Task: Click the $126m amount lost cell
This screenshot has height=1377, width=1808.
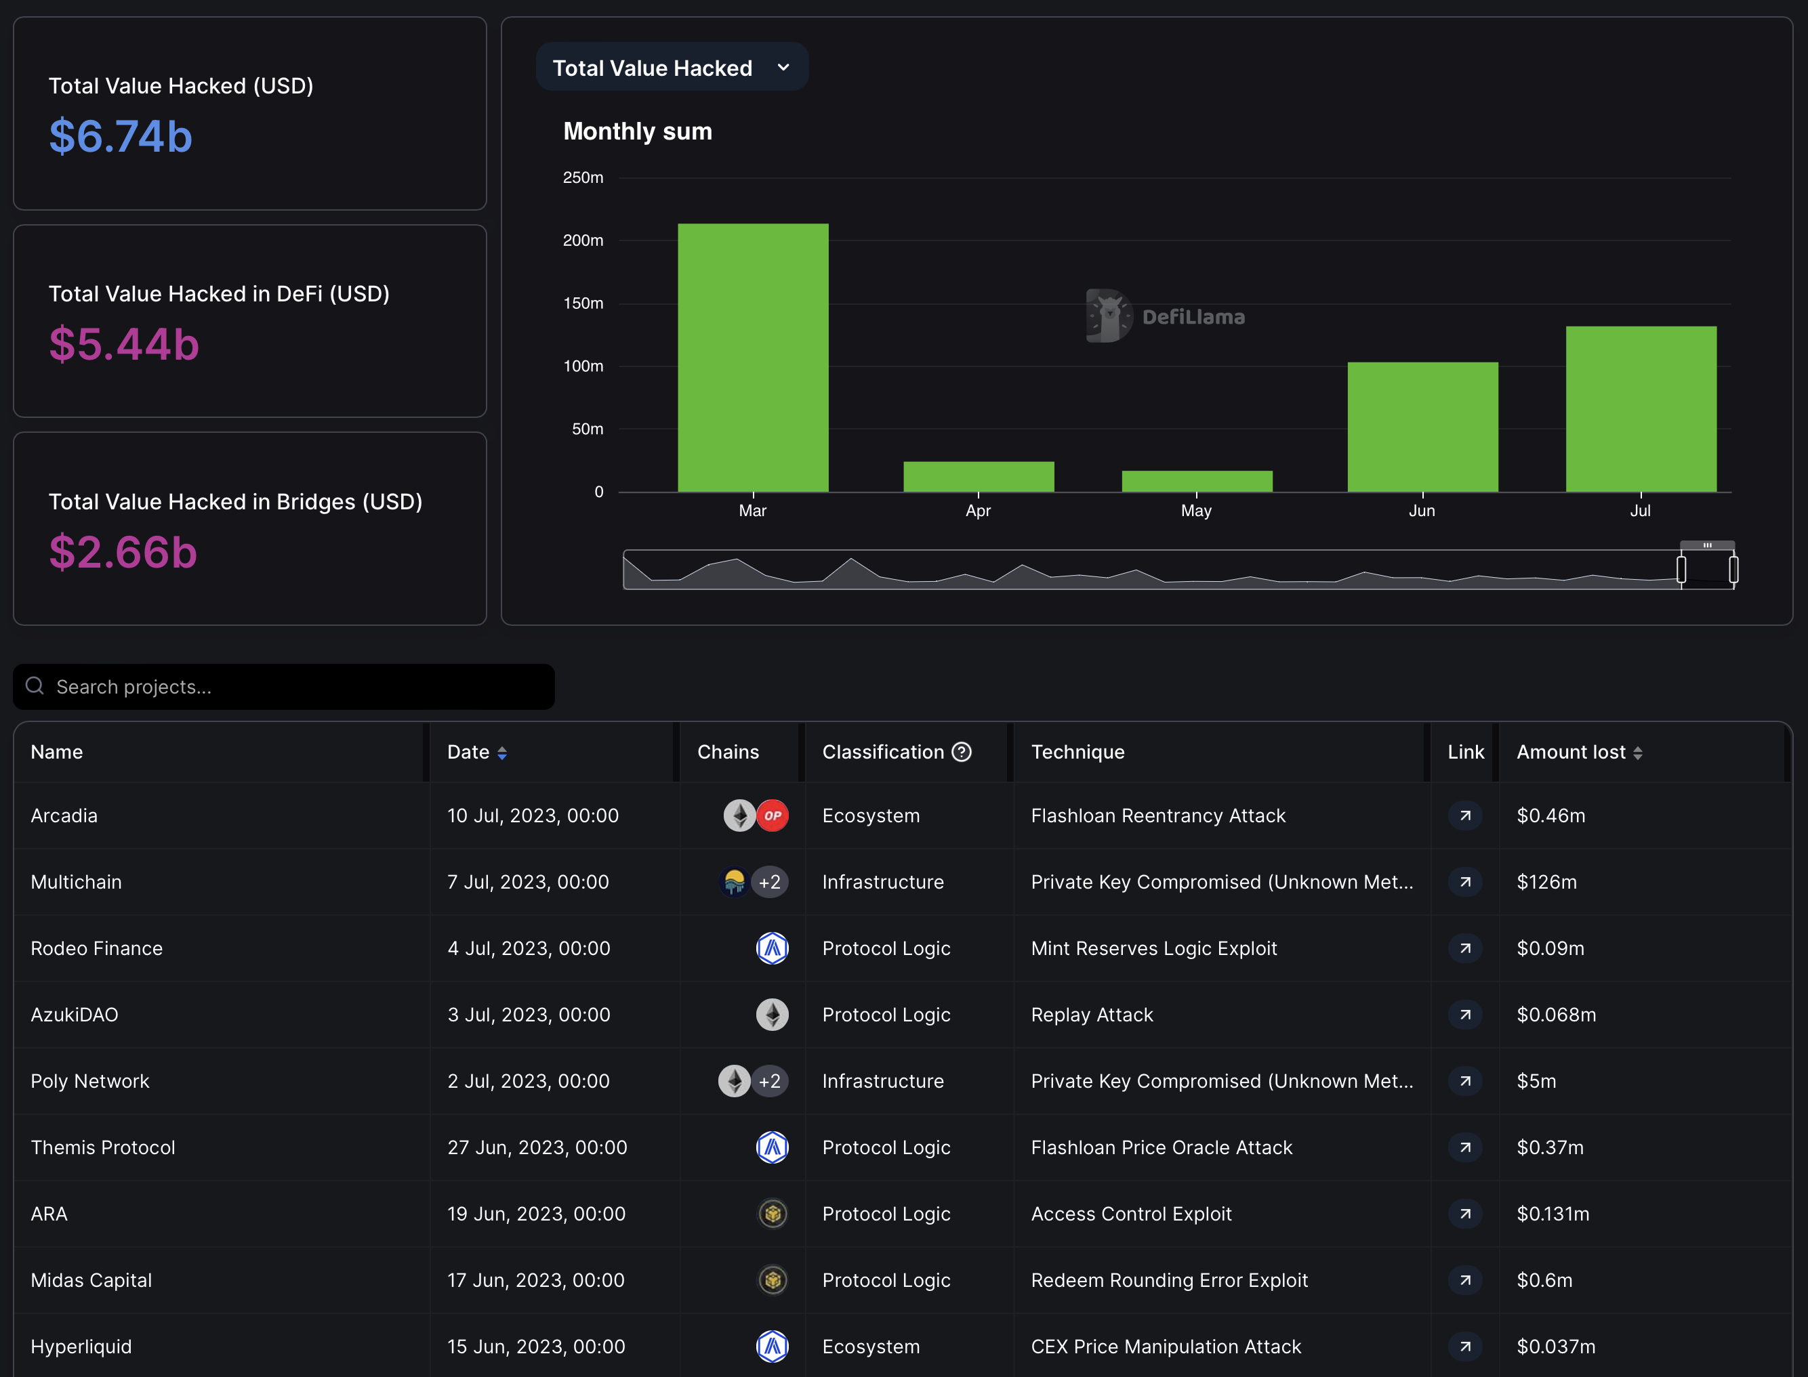Action: [x=1546, y=882]
